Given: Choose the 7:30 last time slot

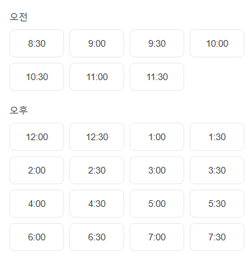Looking at the screenshot, I should click(217, 237).
